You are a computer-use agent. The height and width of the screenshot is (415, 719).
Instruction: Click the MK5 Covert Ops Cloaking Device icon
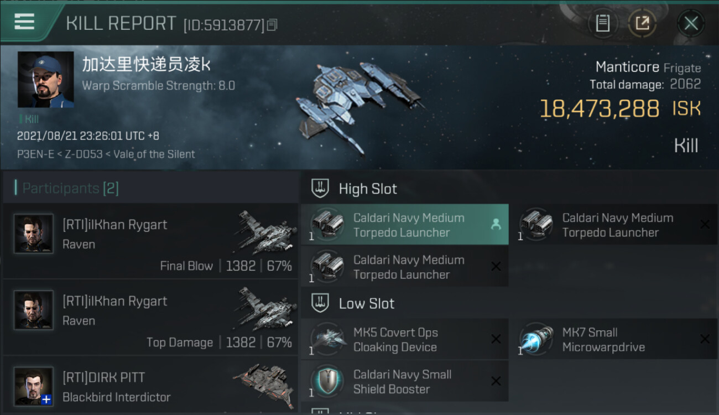coord(328,339)
